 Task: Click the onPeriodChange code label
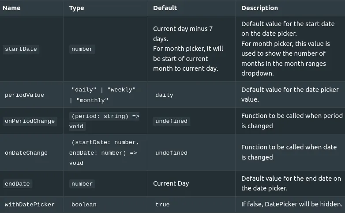pyautogui.click(x=30, y=121)
